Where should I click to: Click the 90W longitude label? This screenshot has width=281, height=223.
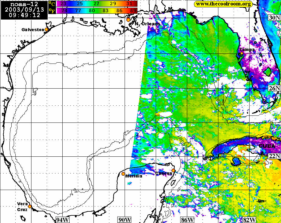(125, 220)
